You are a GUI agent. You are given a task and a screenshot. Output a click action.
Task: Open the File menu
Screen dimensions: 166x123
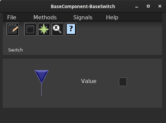point(12,17)
